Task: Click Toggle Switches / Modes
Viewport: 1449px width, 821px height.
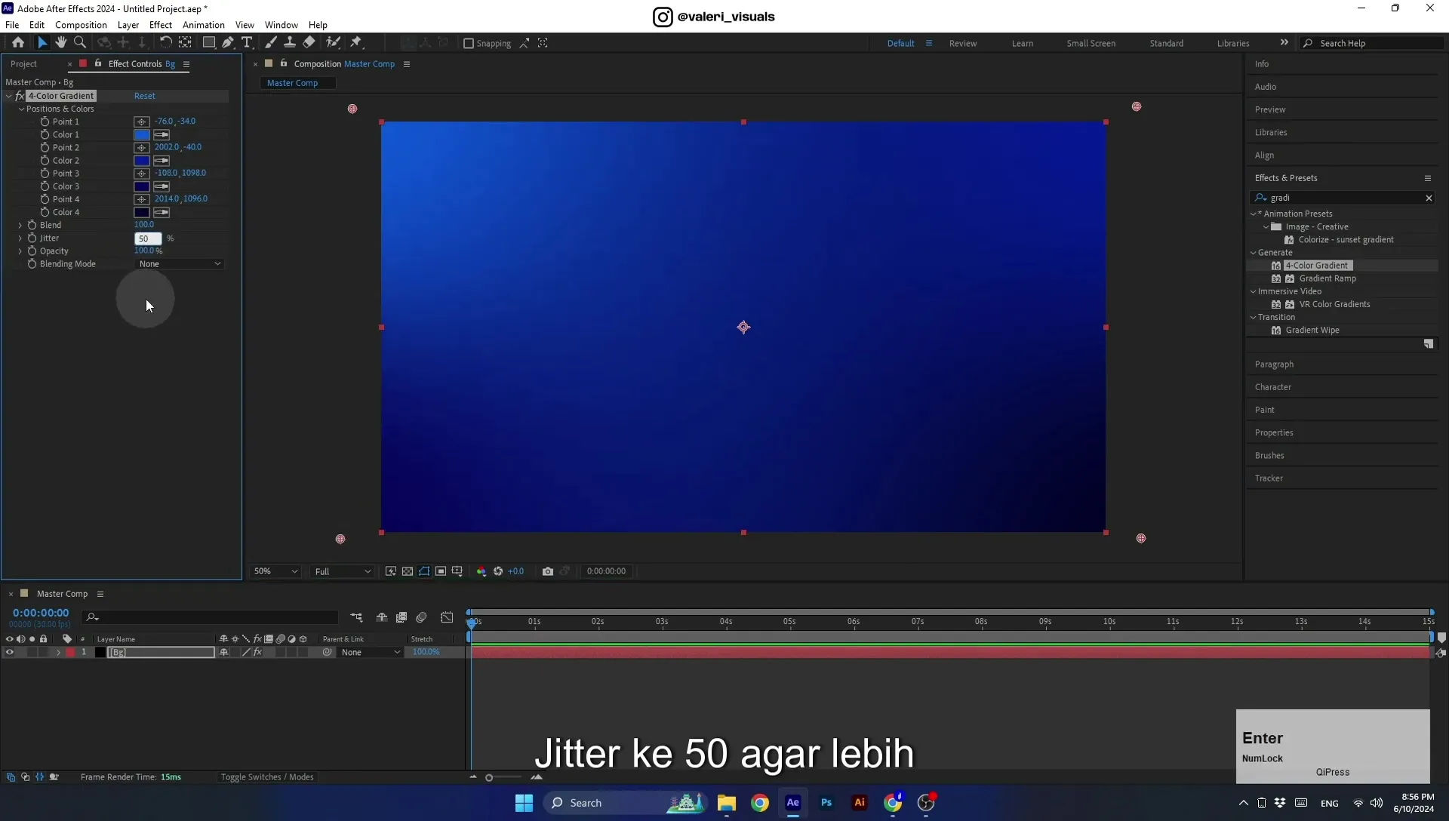Action: click(x=267, y=777)
